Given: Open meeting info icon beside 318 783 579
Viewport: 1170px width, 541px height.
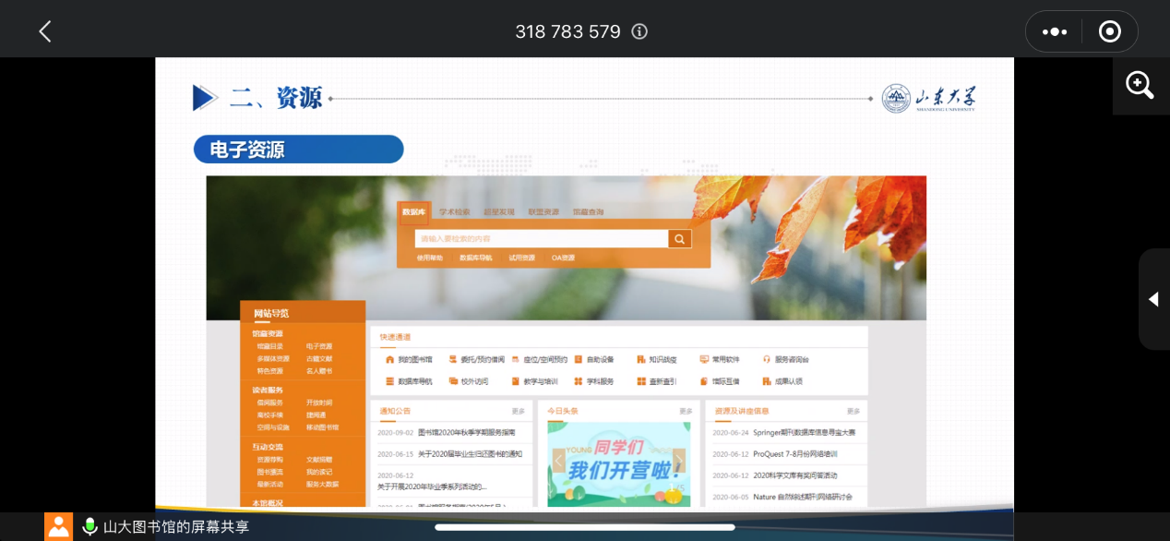Looking at the screenshot, I should click(639, 31).
